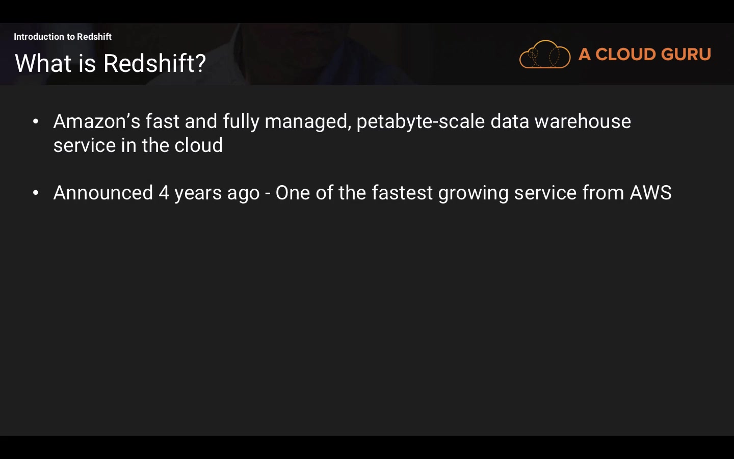Screen dimensions: 734x459
Task: Click the A Cloud Guru cloud logo
Action: [x=544, y=54]
